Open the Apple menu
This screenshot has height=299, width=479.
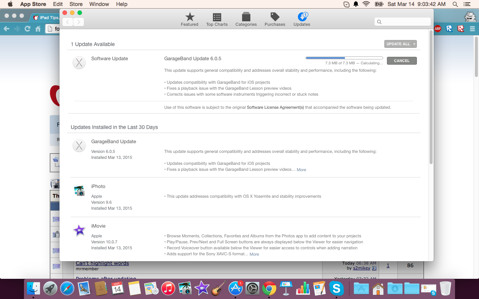(10, 4)
